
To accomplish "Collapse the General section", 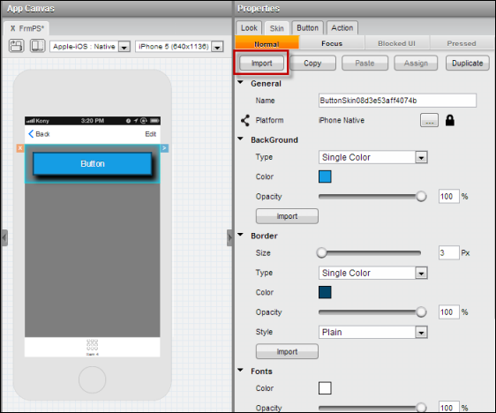I will click(241, 83).
